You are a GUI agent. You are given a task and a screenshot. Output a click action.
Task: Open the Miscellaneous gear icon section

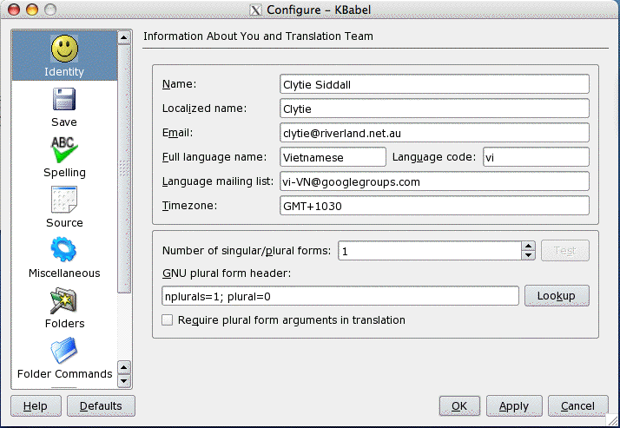point(63,249)
